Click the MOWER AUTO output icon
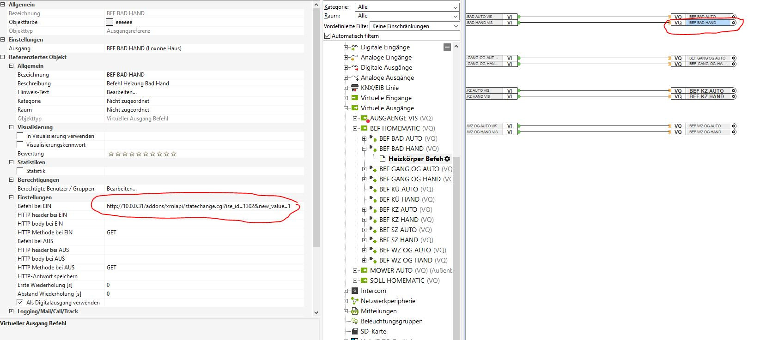The height and width of the screenshot is (340, 760). 364,270
